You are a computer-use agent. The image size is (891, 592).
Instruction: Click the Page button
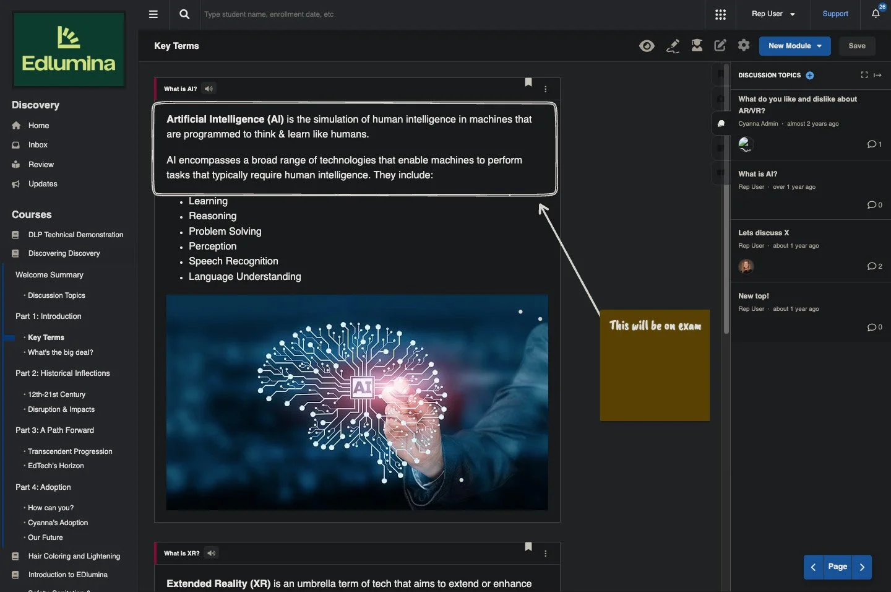pos(837,567)
